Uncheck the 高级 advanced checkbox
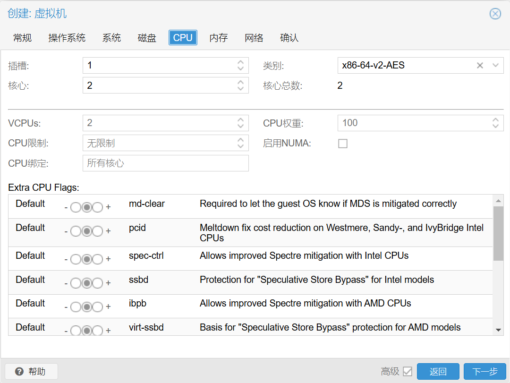The height and width of the screenshot is (383, 510). [408, 372]
